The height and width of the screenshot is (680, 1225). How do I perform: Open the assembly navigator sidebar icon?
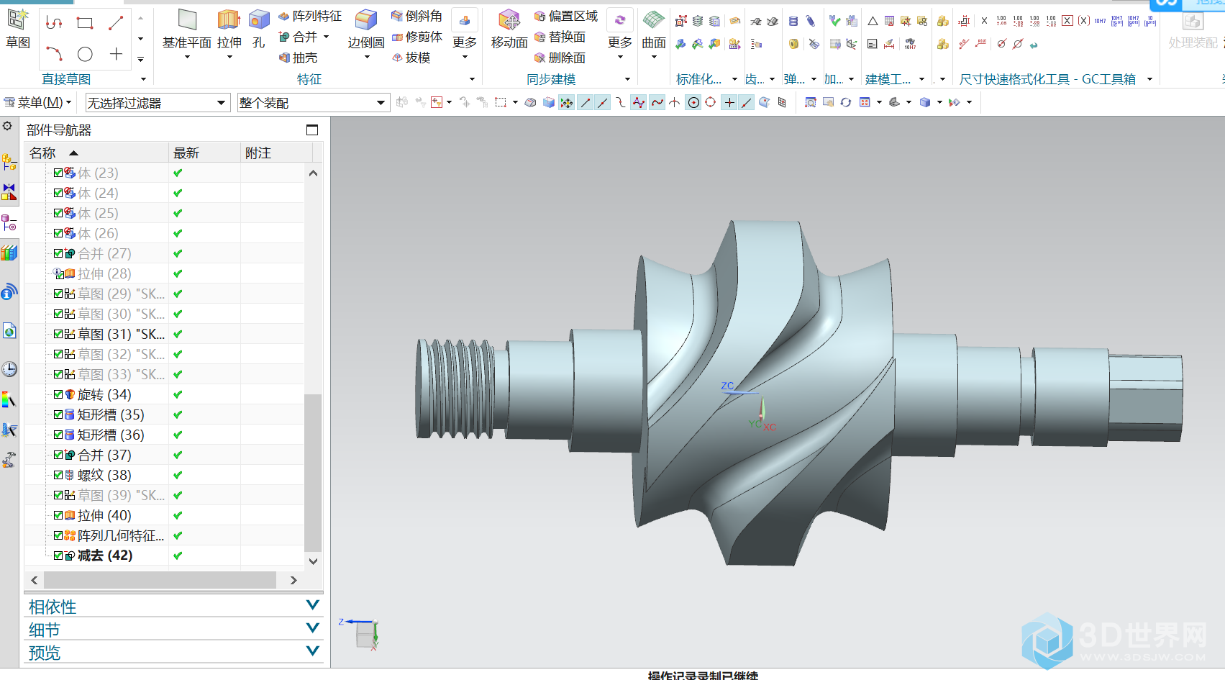[x=9, y=162]
